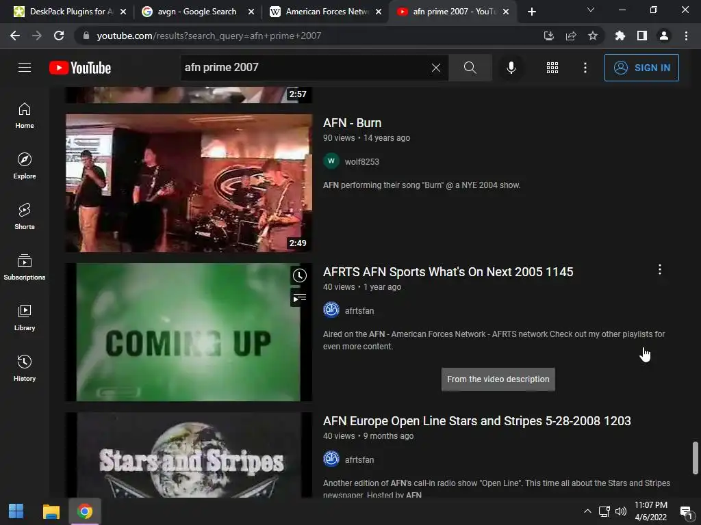Click the browser address bar URL

click(209, 36)
